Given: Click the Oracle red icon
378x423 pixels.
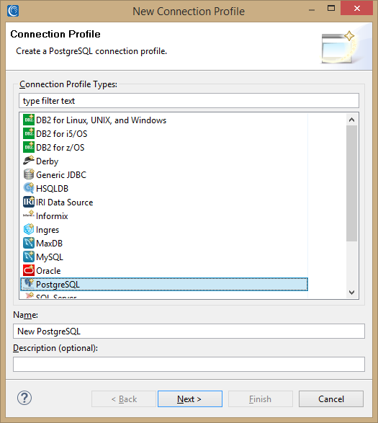Looking at the screenshot, I should coord(29,270).
